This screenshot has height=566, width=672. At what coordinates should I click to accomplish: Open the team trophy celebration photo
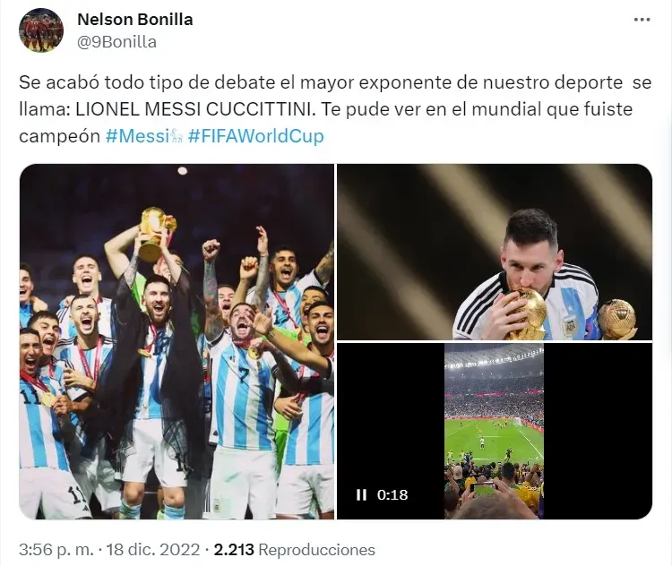tap(177, 341)
